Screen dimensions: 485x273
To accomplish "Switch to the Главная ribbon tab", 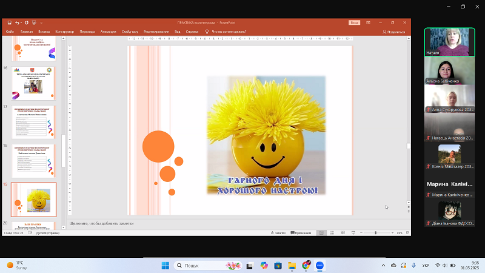I will [27, 32].
